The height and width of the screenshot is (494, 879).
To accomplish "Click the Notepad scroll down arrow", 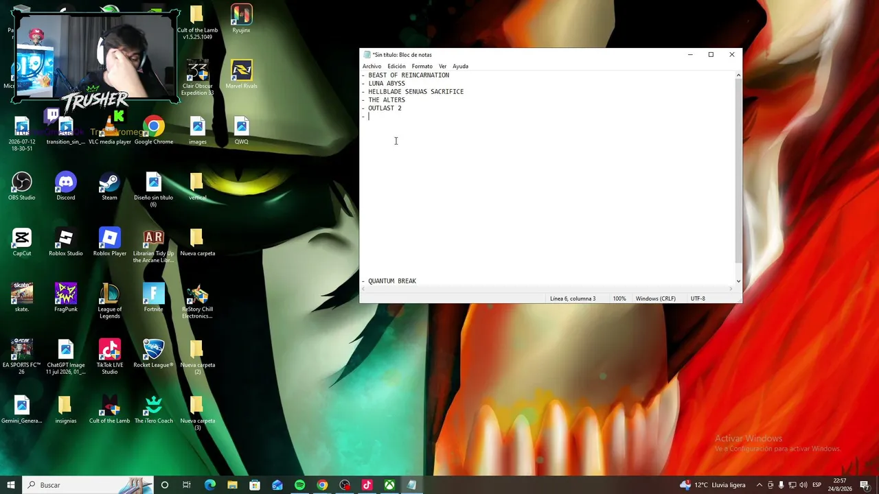I will (738, 281).
